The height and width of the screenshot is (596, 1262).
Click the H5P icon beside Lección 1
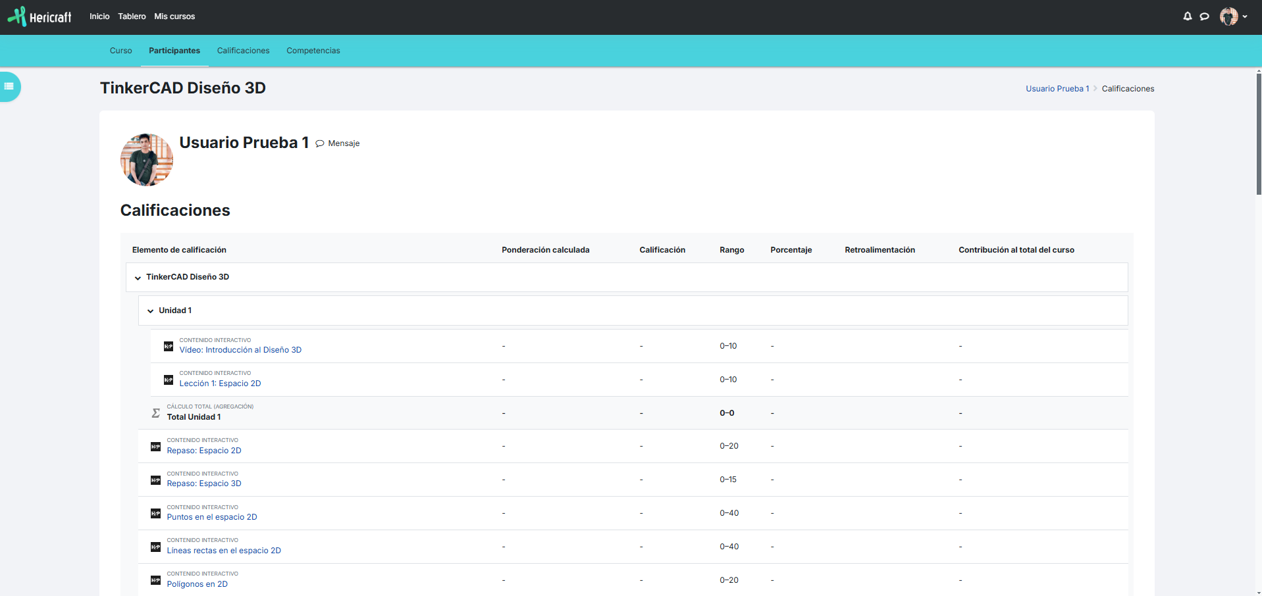[169, 380]
